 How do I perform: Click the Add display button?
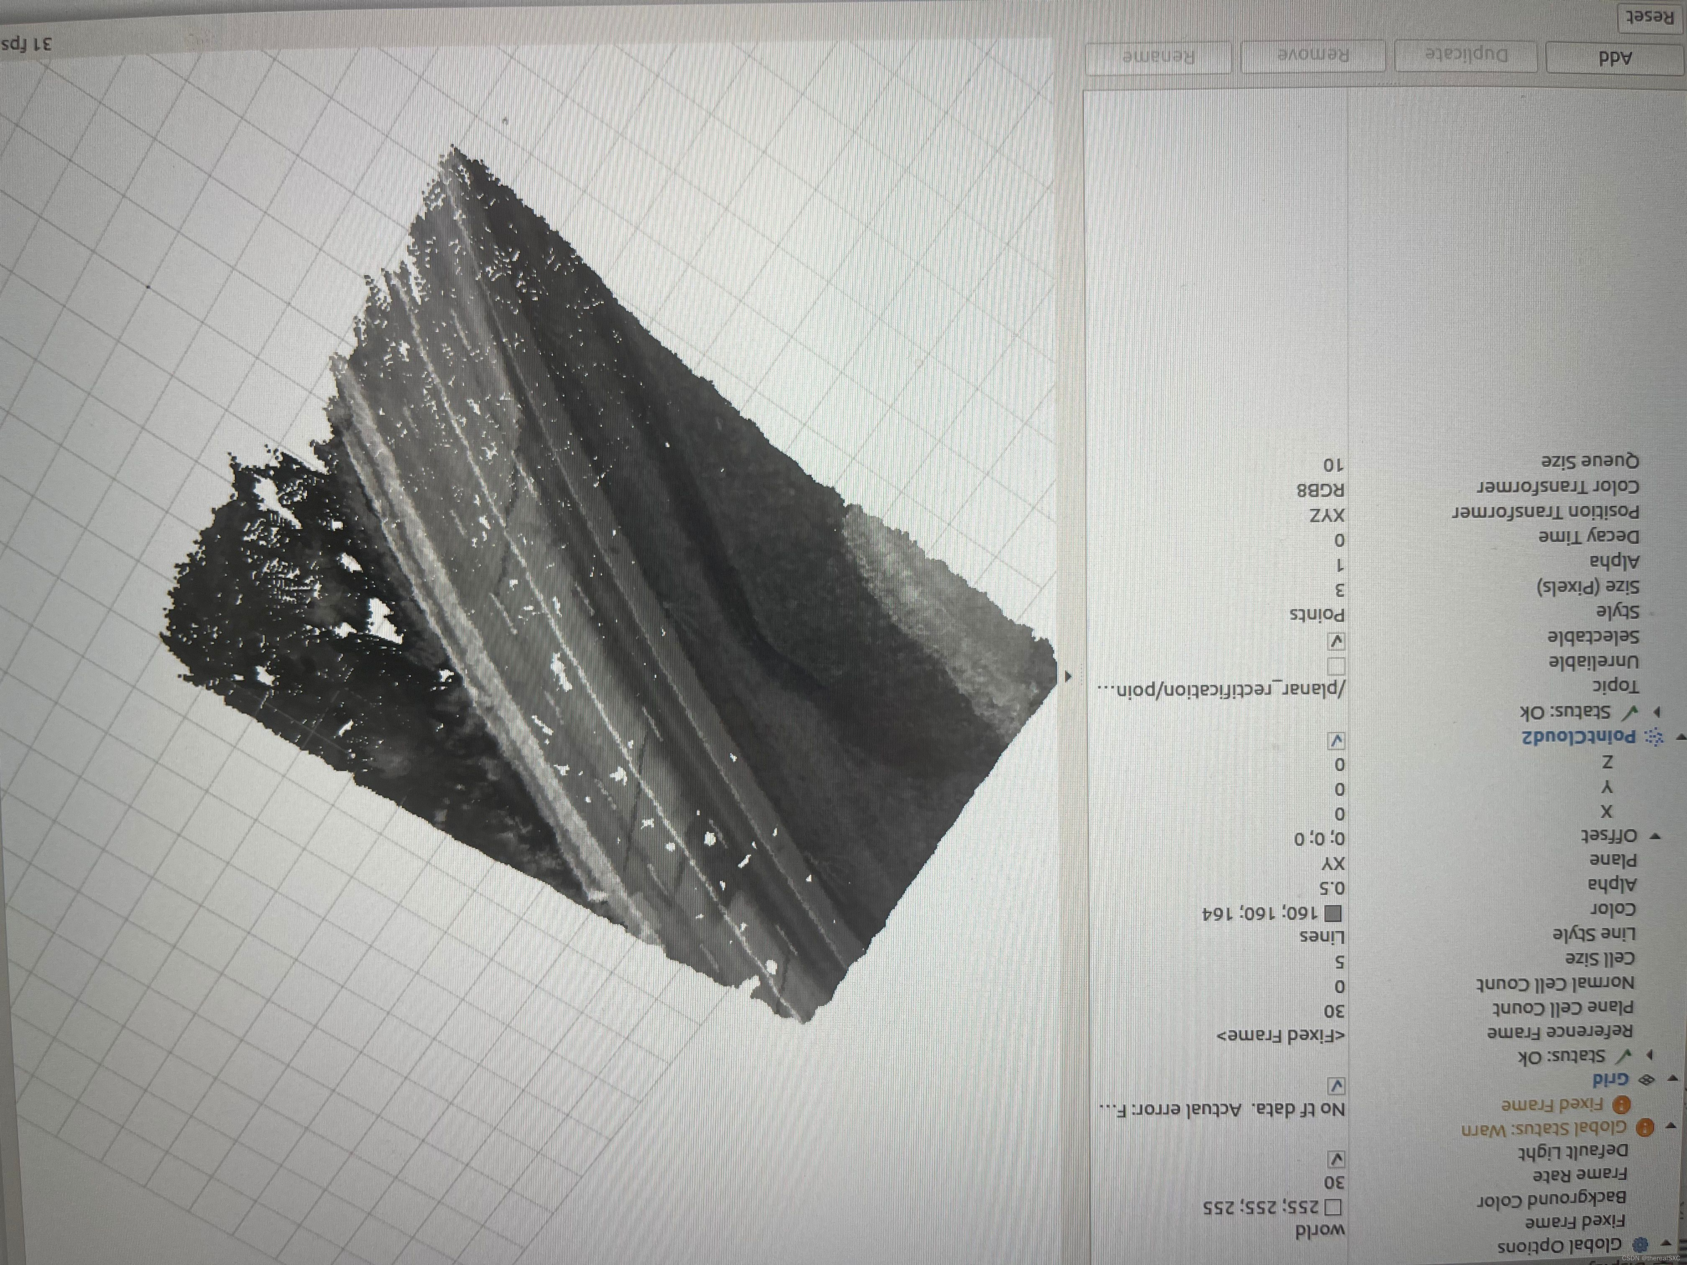pyautogui.click(x=1615, y=58)
